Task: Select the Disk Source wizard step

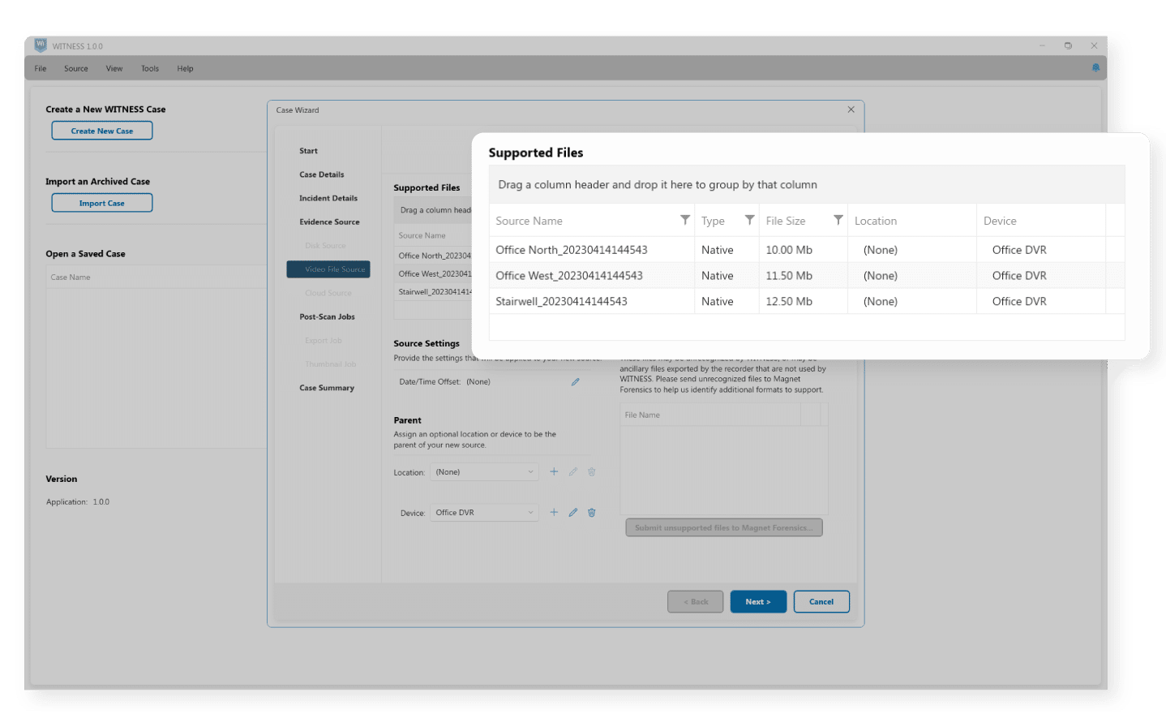Action: point(325,245)
